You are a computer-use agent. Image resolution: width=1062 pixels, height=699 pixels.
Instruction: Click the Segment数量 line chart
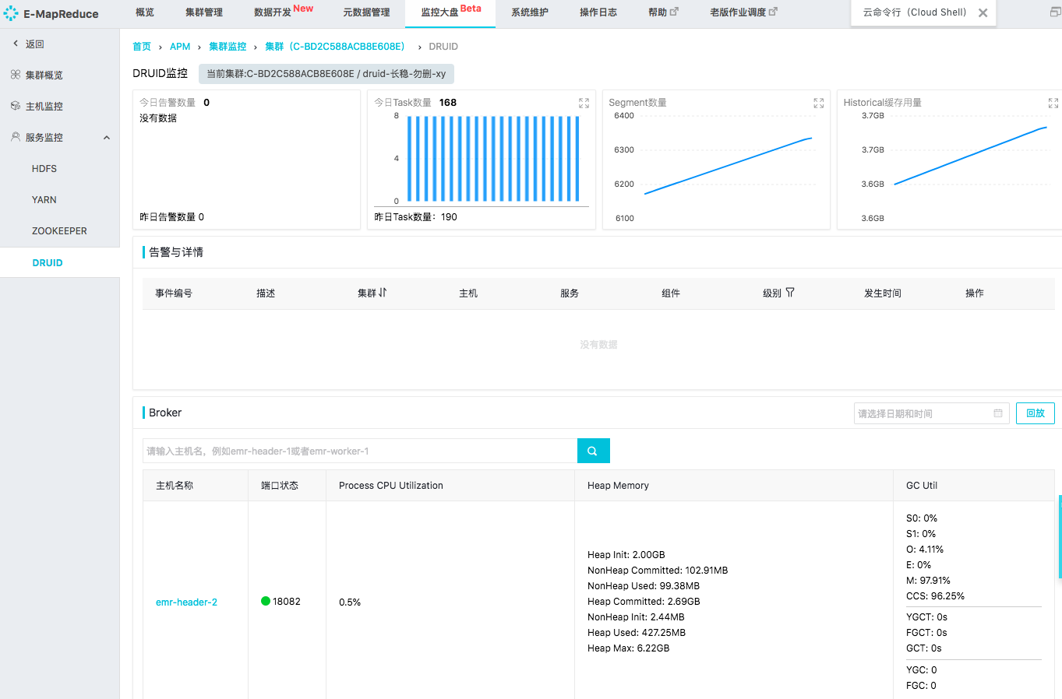click(728, 166)
